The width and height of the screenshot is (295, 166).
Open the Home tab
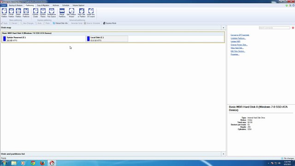[4, 6]
